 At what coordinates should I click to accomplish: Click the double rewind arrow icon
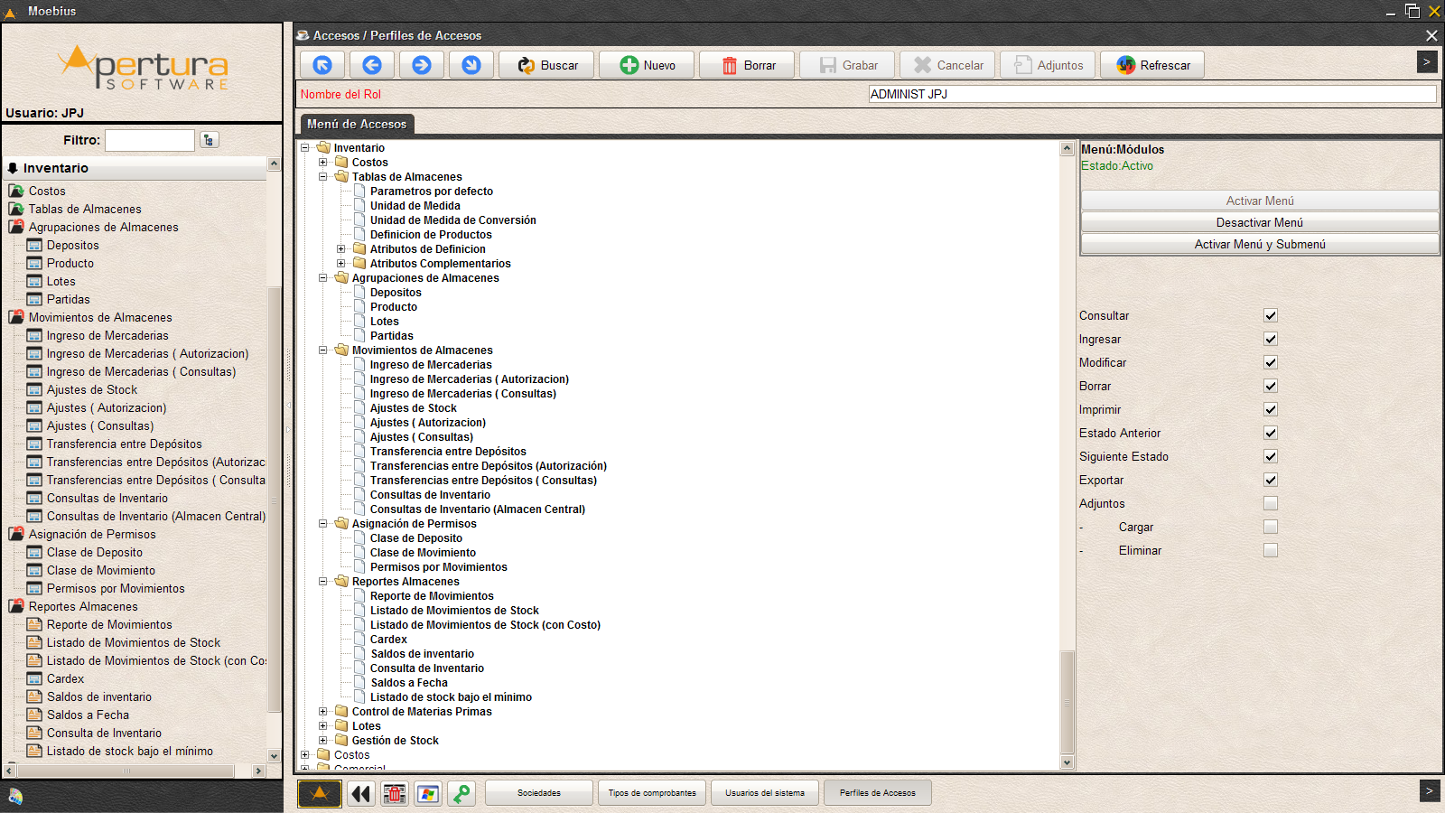coord(361,793)
